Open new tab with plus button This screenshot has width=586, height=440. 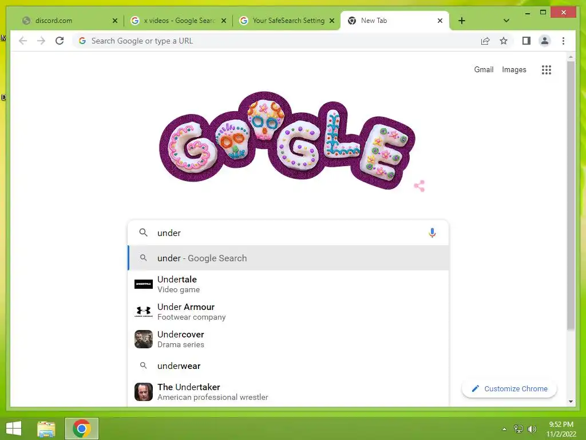(x=462, y=21)
